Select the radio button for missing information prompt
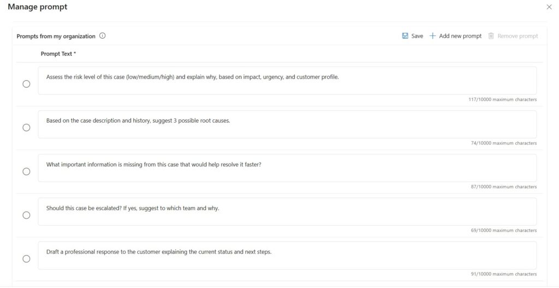 click(x=26, y=171)
